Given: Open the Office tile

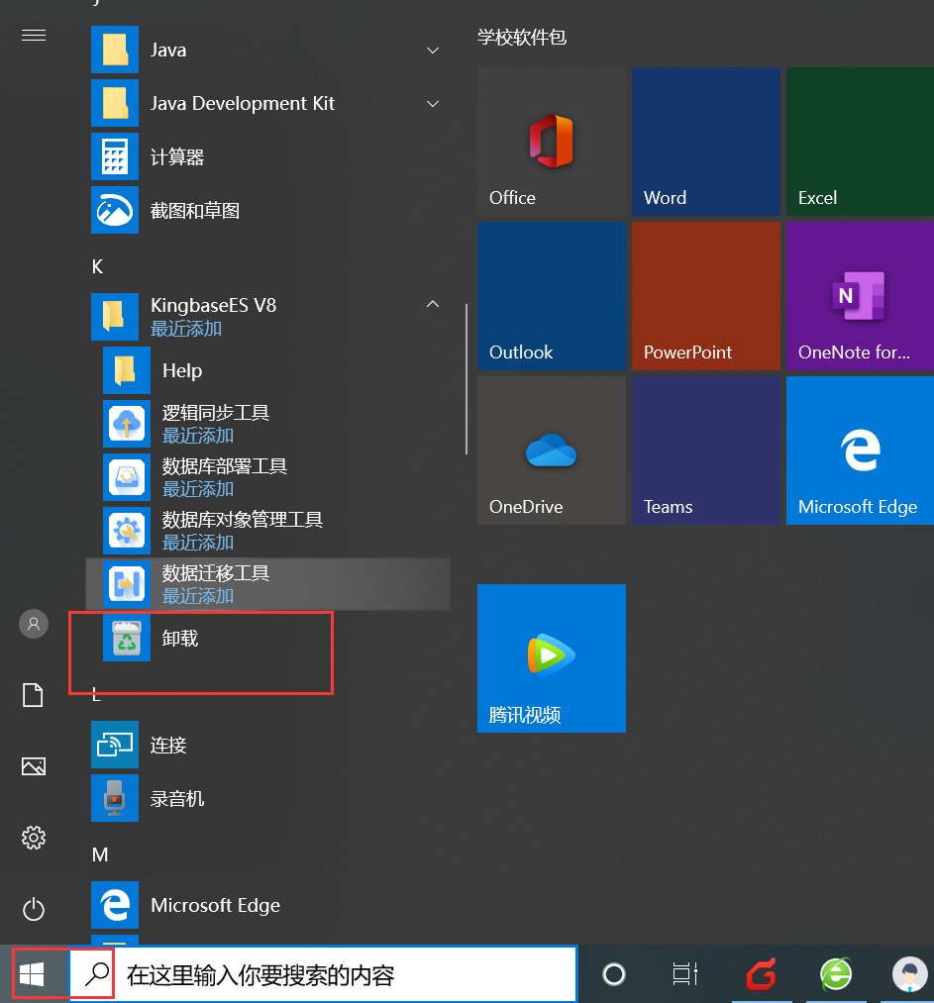Looking at the screenshot, I should [x=552, y=142].
